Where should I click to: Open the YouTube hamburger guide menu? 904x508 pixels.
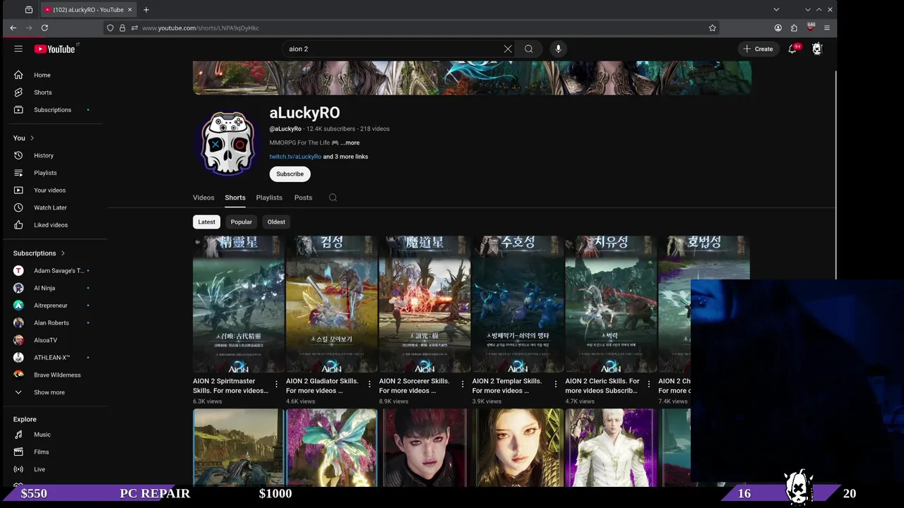click(18, 49)
